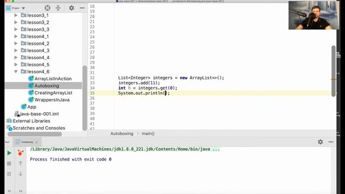Click the External Libraries icon

coord(9,121)
